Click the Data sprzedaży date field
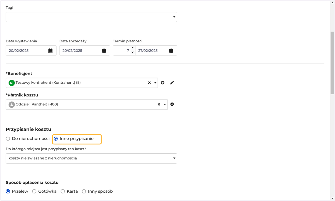 85,50
